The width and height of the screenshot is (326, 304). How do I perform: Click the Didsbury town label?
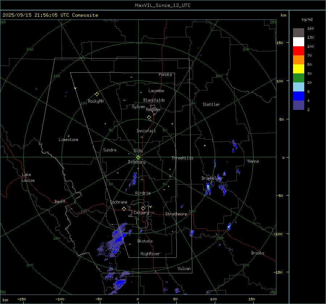click(137, 162)
